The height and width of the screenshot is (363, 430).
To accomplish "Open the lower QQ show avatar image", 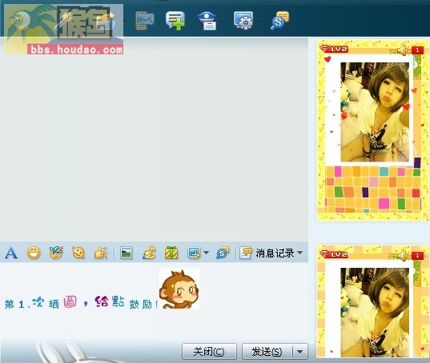I will [375, 313].
